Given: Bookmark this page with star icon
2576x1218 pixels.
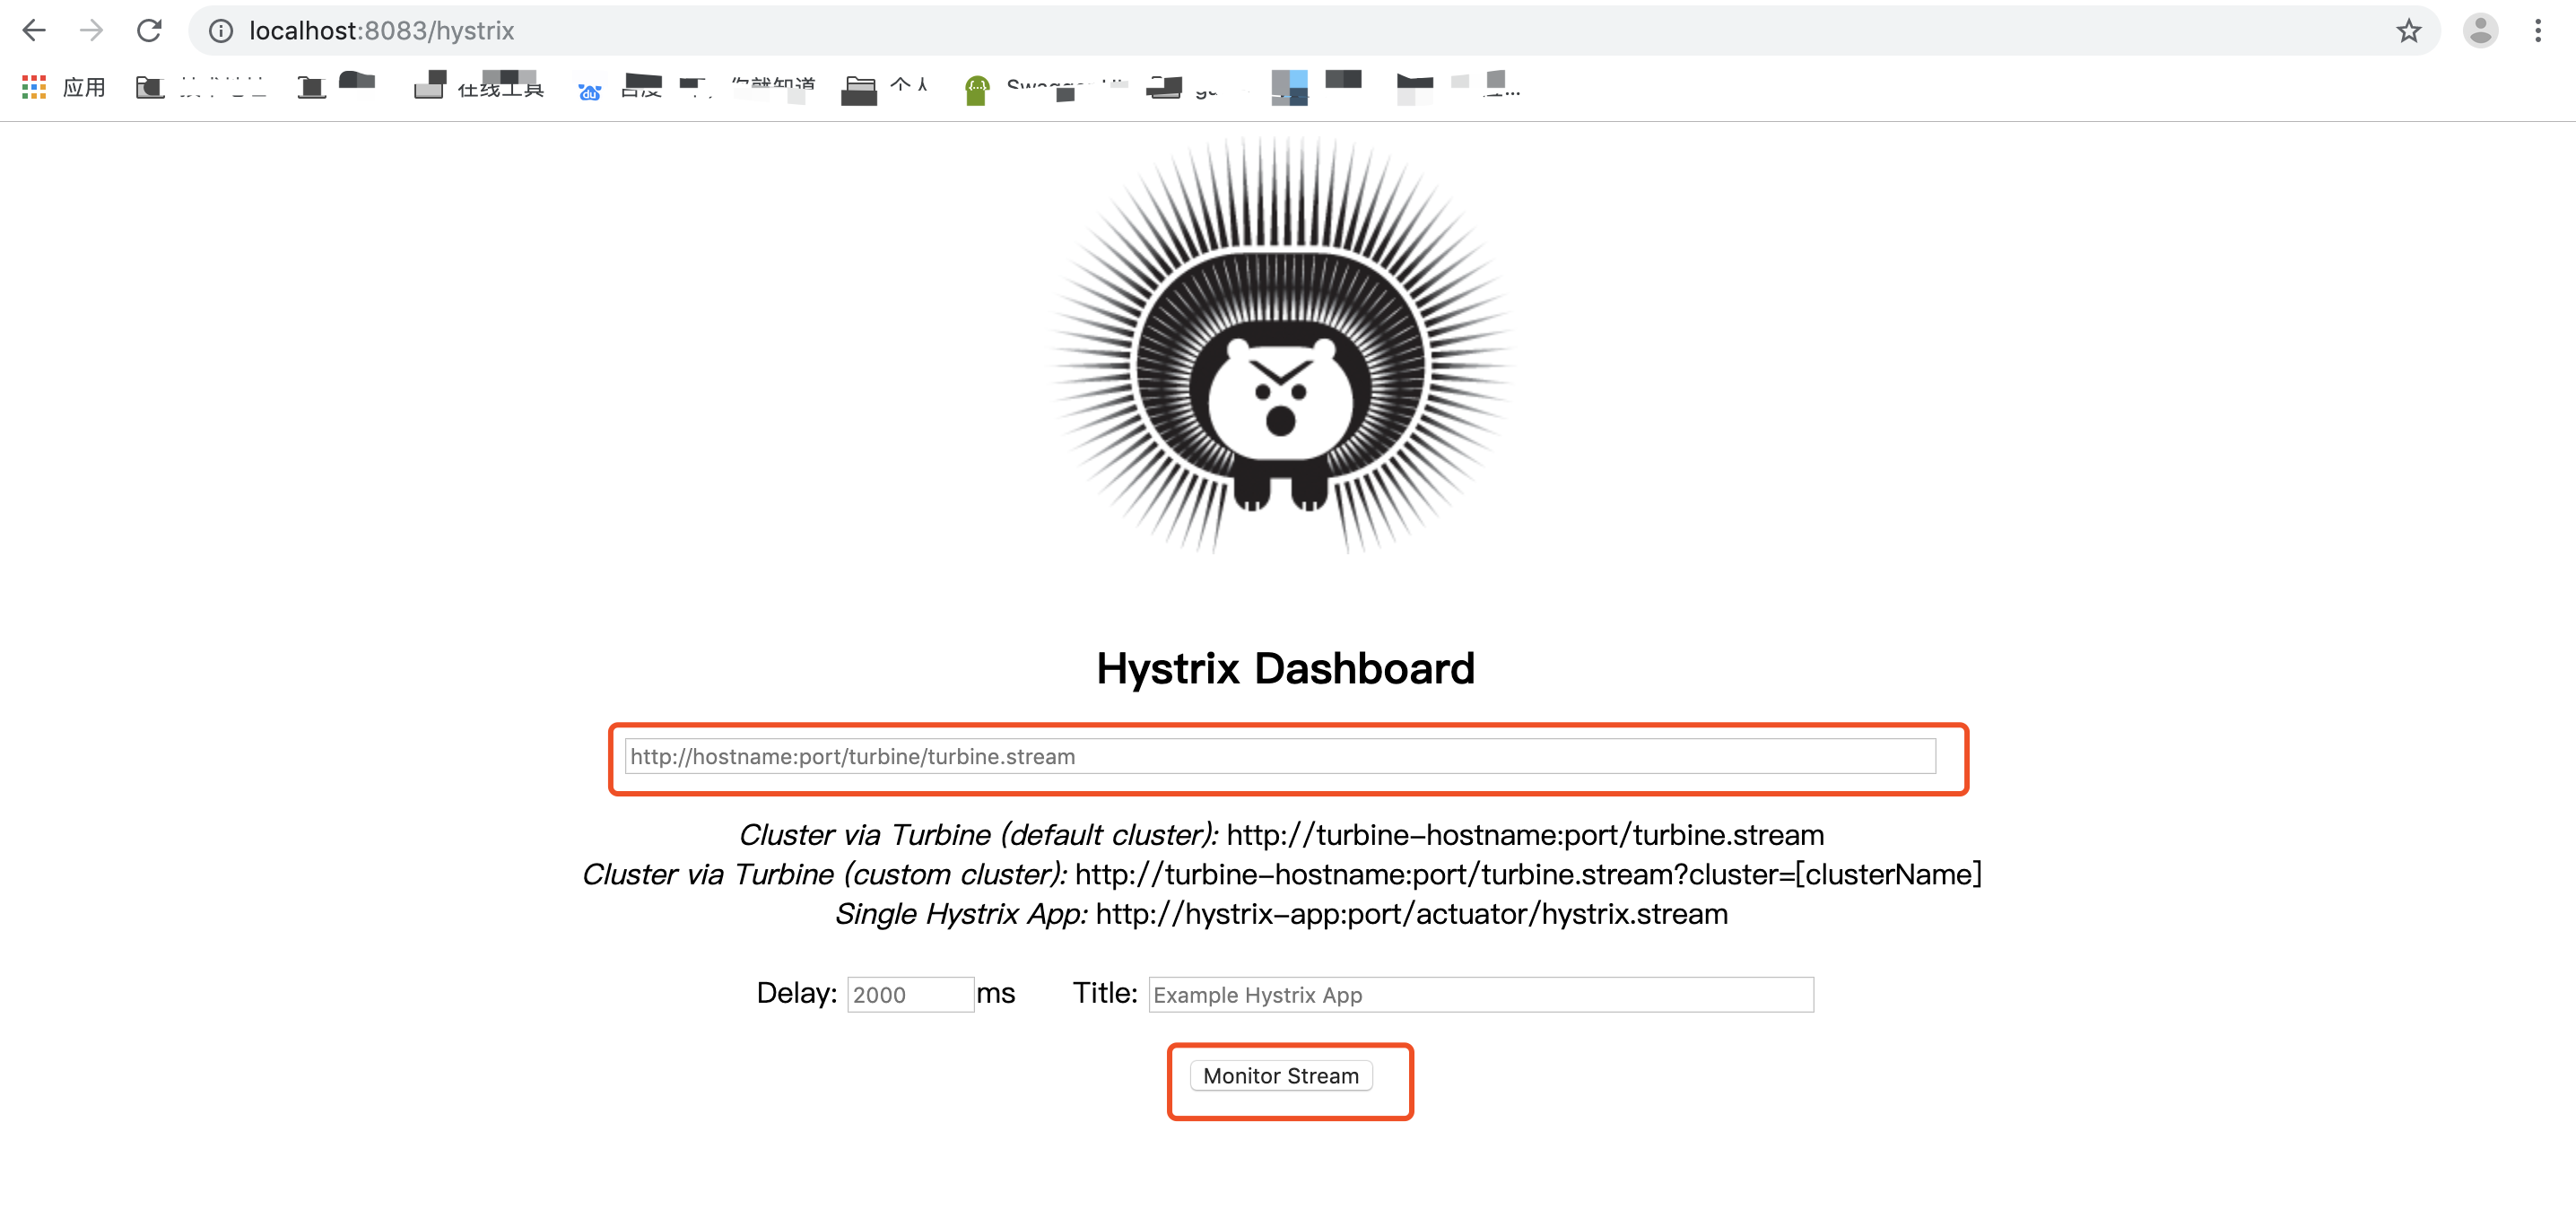Looking at the screenshot, I should tap(2408, 31).
